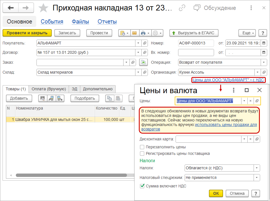Open the three-dot menu in document header

(251, 8)
